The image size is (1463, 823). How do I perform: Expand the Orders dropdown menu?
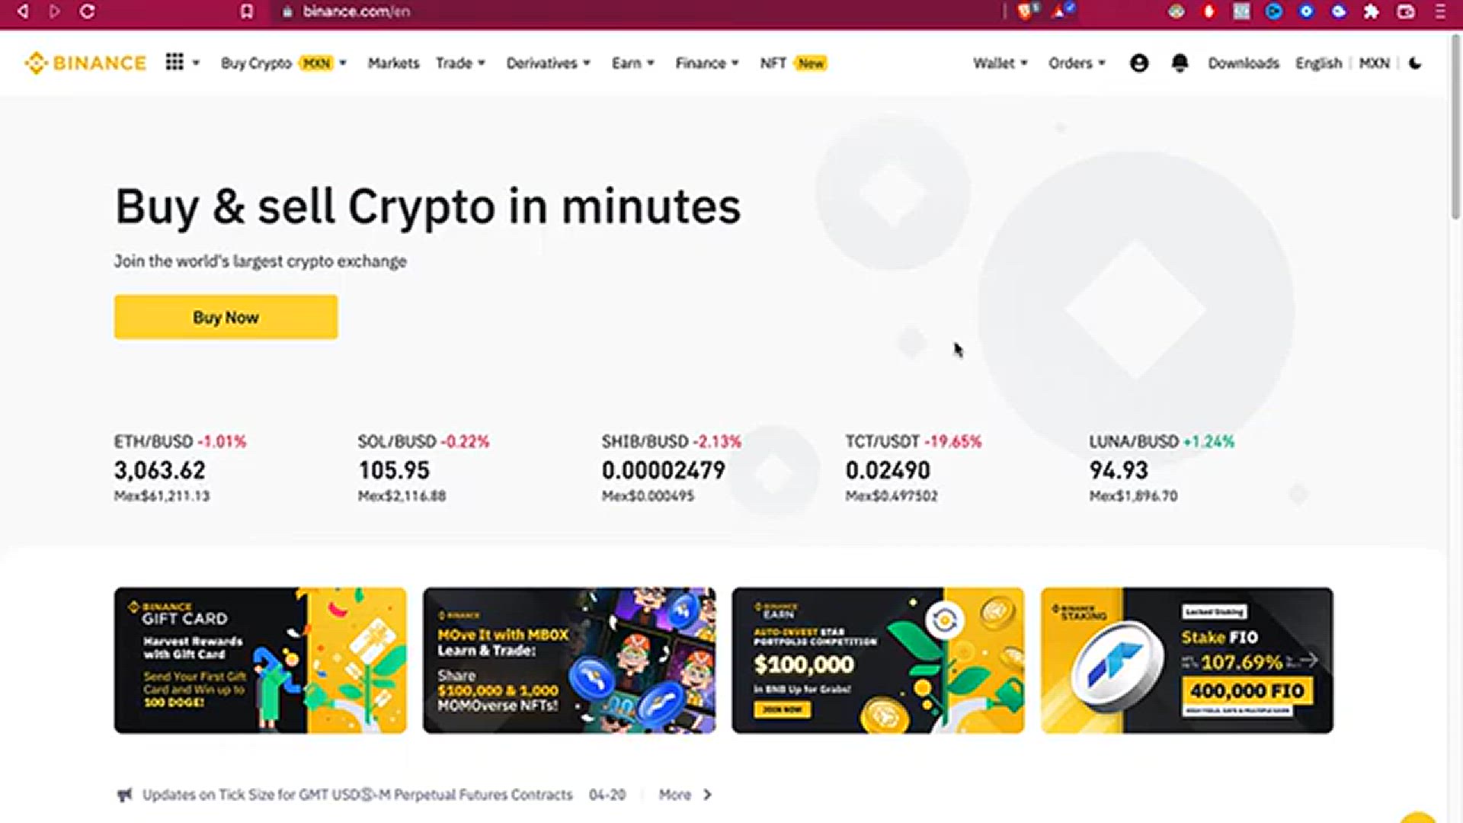coord(1077,63)
